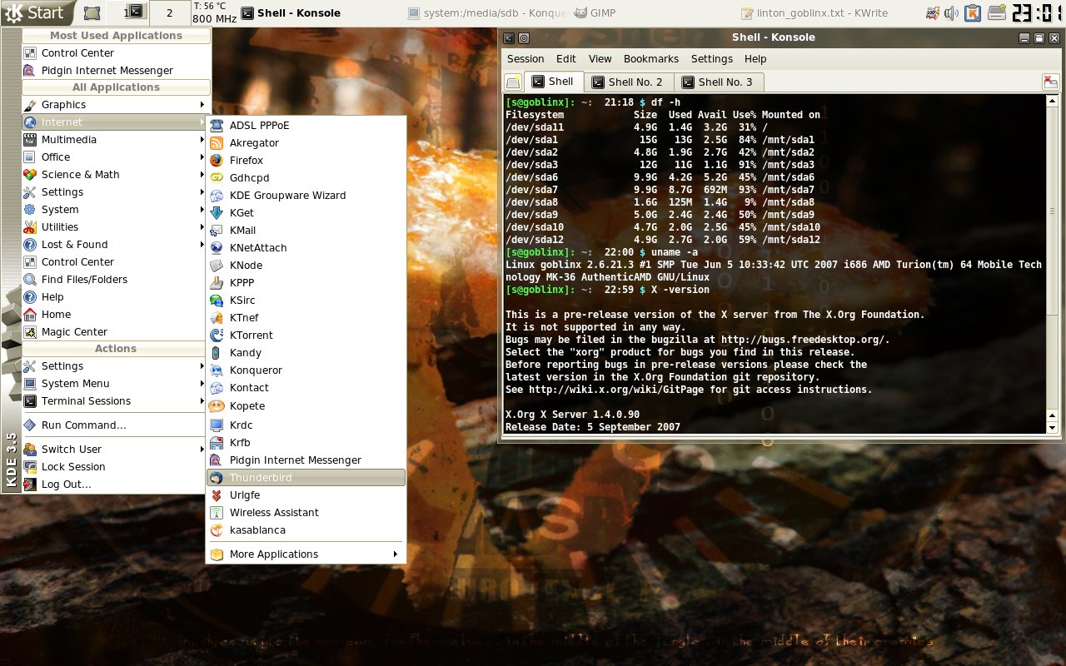Open Gdhcpd in the Internet submenu
Screen dimensions: 1066x666
(x=306, y=178)
